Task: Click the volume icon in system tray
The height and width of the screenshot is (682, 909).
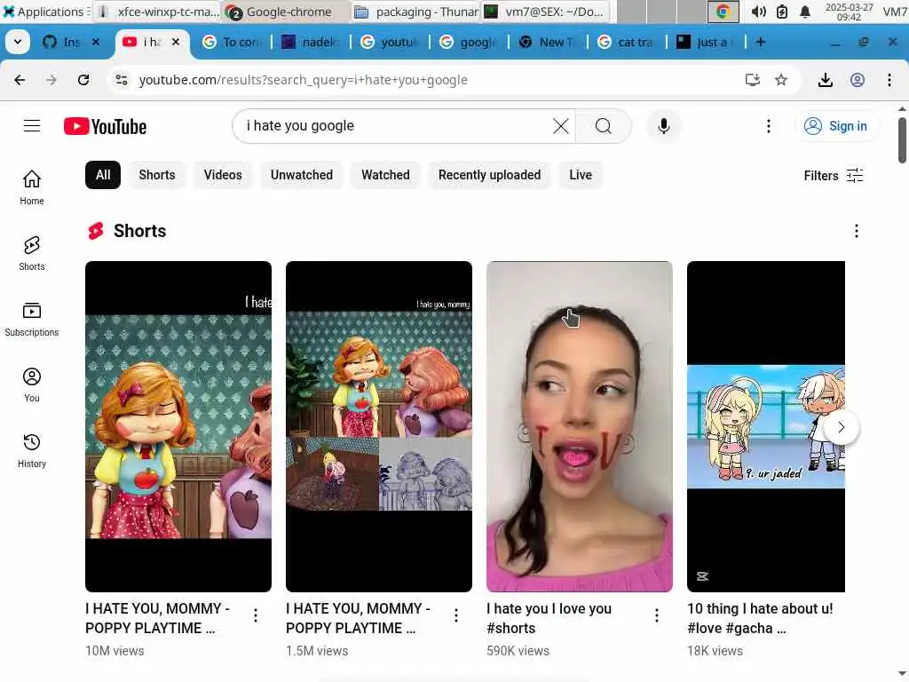Action: (758, 12)
